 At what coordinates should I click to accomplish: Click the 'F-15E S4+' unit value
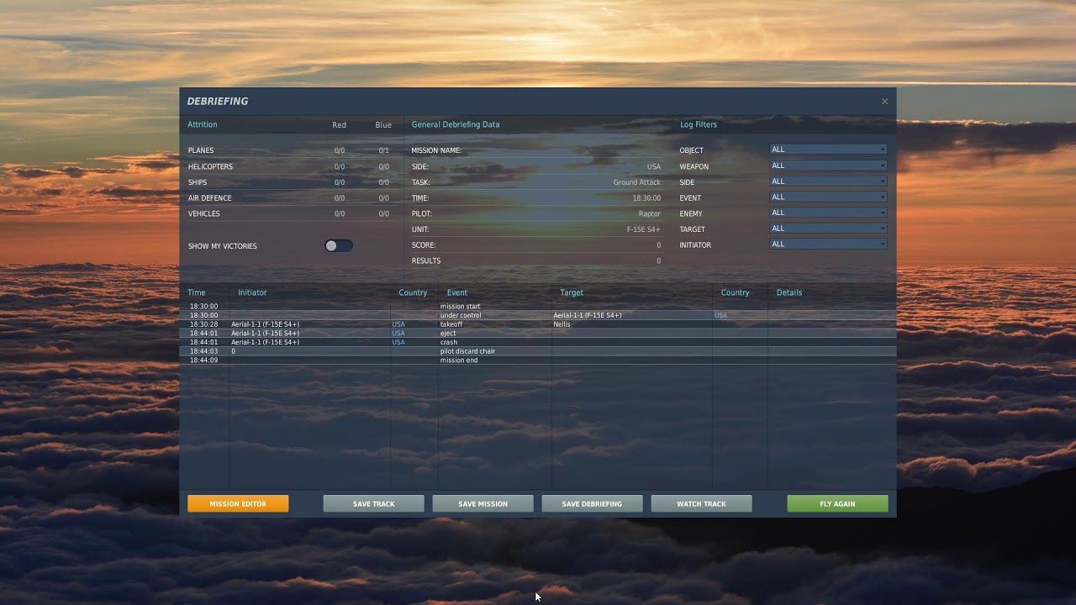[x=643, y=229]
